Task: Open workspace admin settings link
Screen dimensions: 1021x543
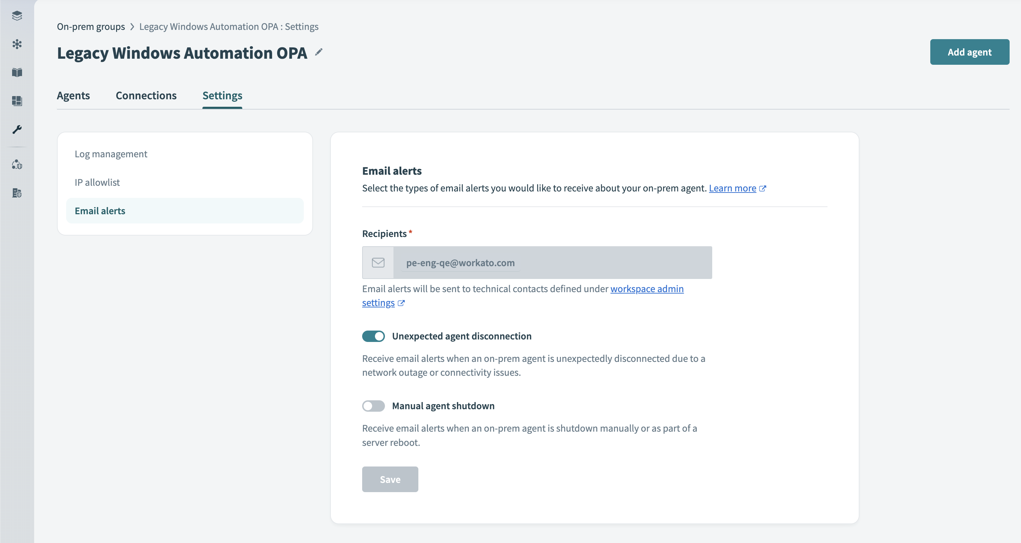Action: click(x=646, y=289)
